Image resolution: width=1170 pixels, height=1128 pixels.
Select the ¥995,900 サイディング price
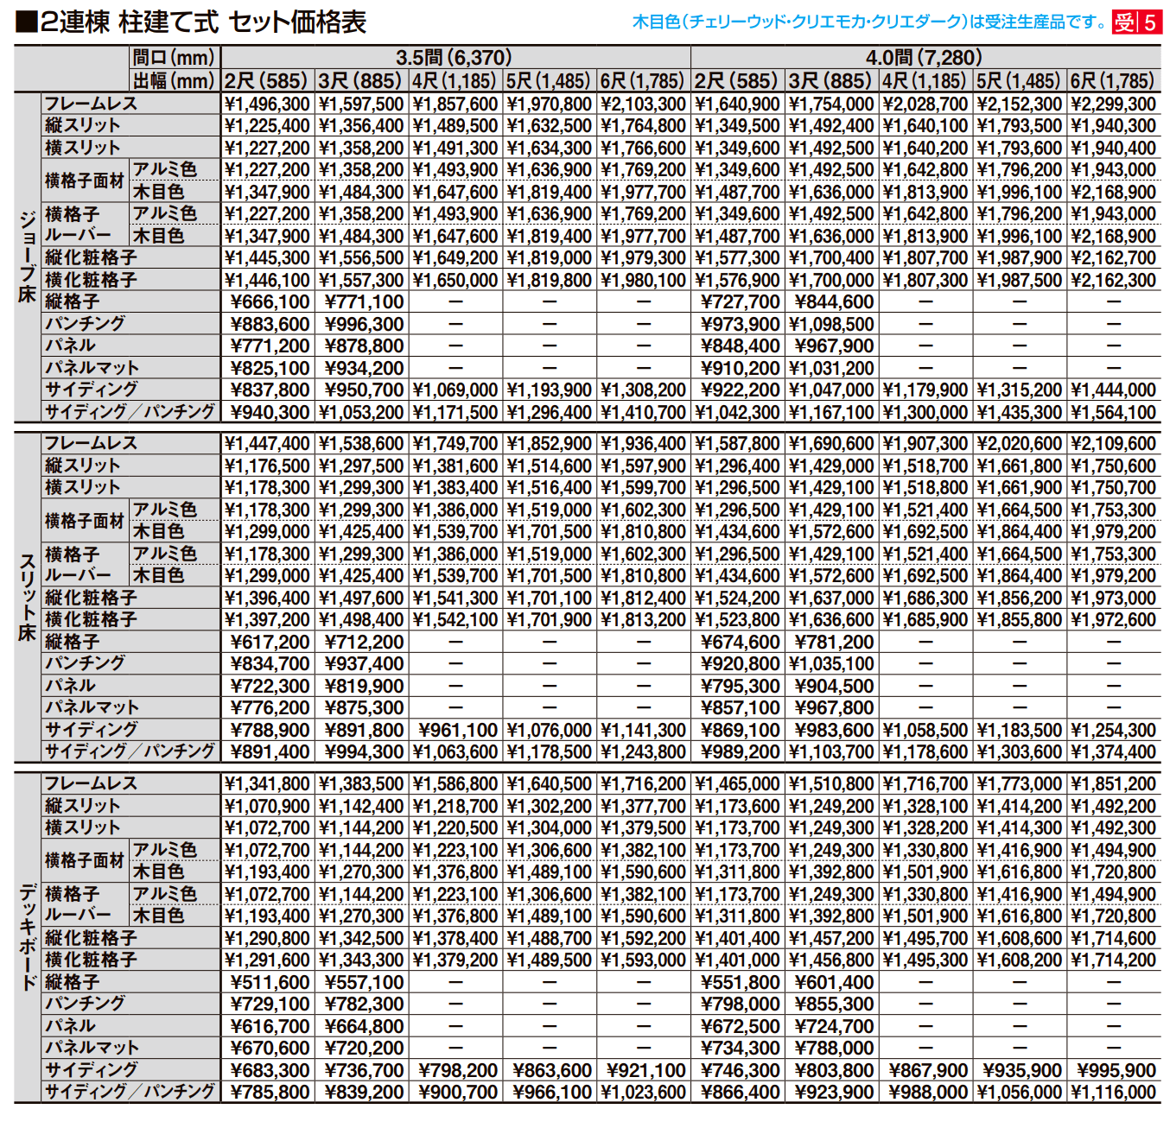(x=1116, y=1070)
